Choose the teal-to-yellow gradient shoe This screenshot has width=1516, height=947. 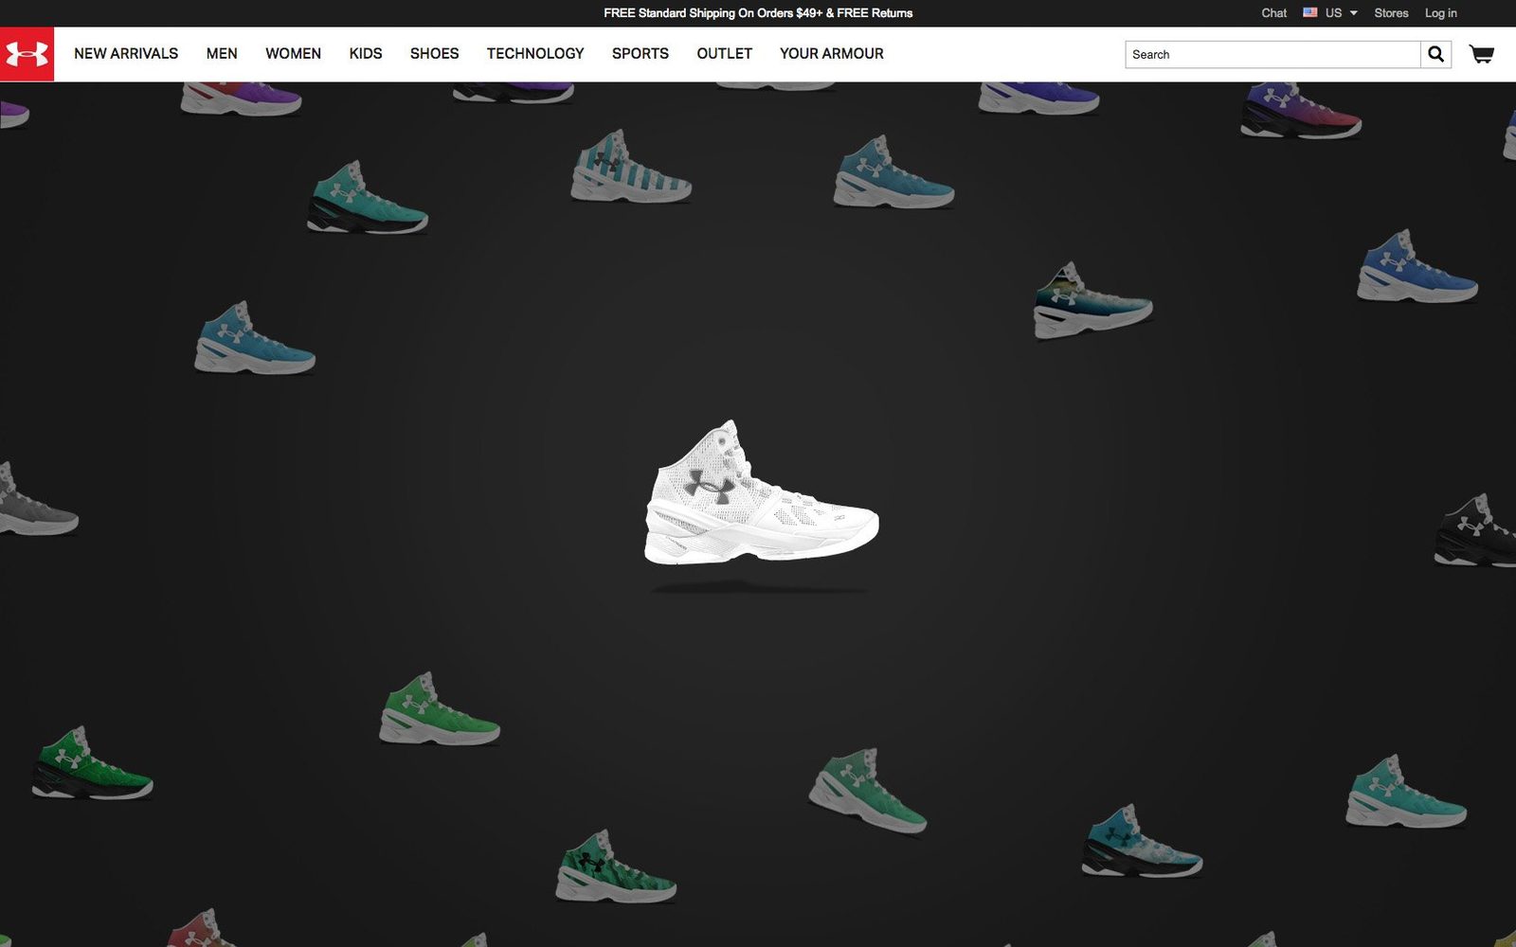tap(1092, 300)
